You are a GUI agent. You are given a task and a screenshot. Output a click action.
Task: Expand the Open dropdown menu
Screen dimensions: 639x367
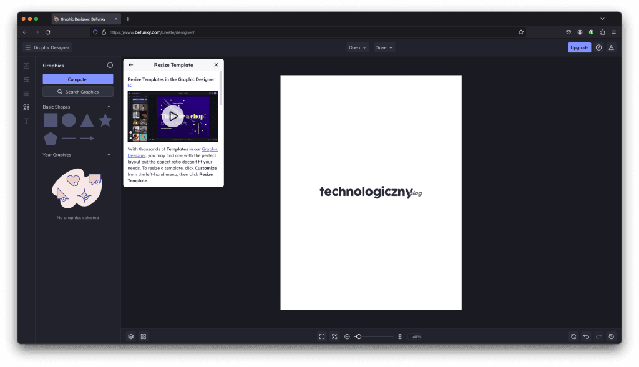[358, 47]
